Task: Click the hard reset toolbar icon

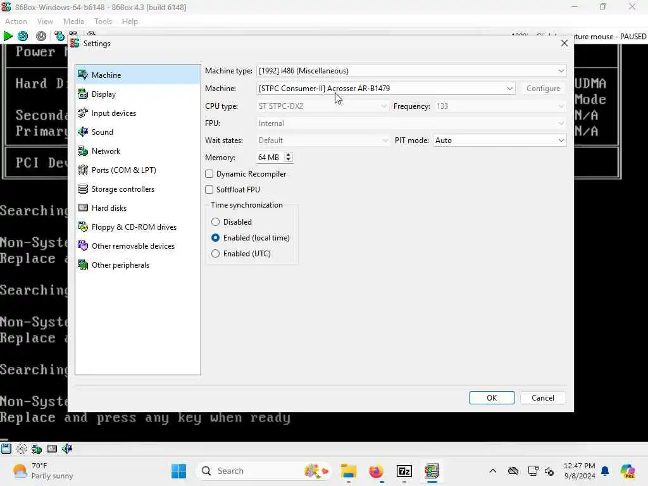Action: (23, 36)
